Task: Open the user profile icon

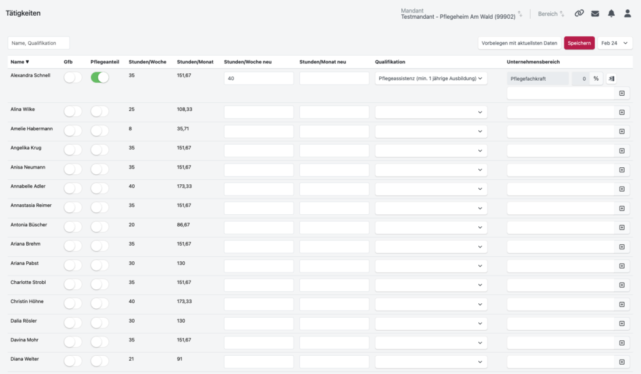Action: tap(627, 14)
